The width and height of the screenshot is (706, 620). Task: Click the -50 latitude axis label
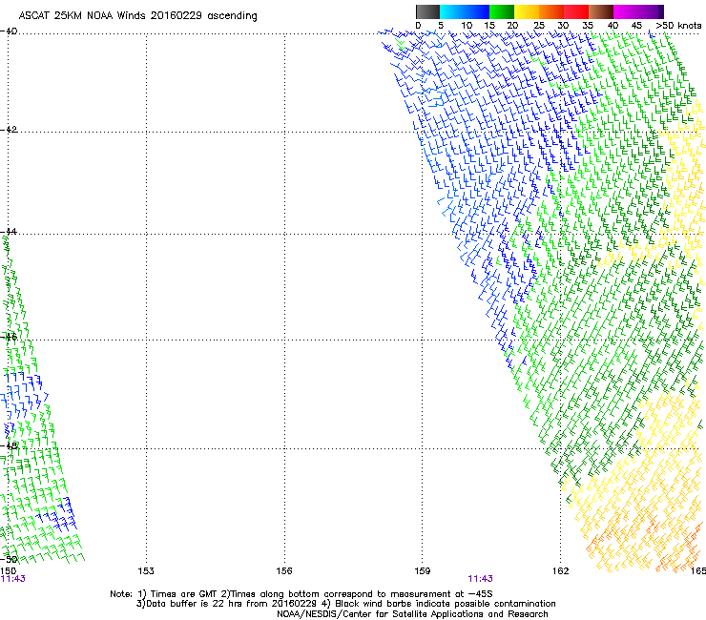pyautogui.click(x=9, y=560)
